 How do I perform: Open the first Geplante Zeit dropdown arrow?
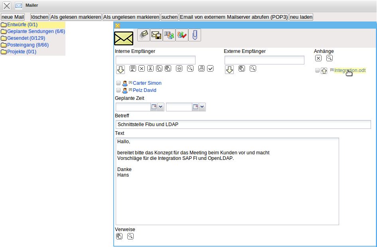pyautogui.click(x=161, y=107)
